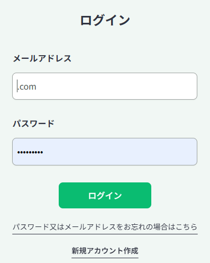The height and width of the screenshot is (263, 210).
Task: Create a new account via 新規アカウント作成
Action: (x=105, y=251)
